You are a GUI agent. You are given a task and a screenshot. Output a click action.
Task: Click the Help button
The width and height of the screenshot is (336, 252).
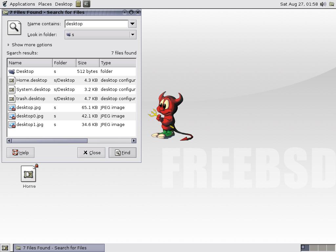21,153
